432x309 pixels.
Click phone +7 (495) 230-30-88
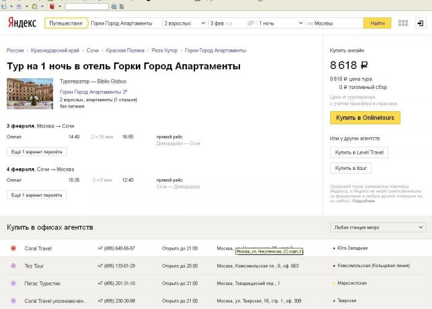(x=116, y=301)
